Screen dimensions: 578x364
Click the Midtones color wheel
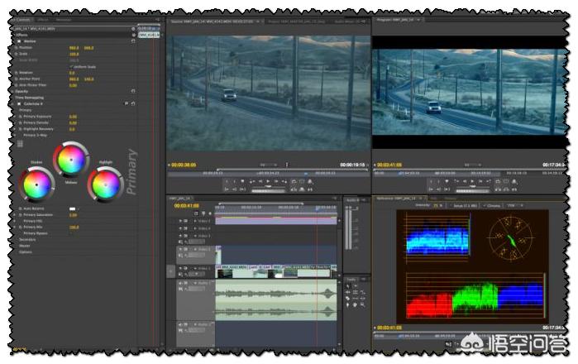(71, 160)
